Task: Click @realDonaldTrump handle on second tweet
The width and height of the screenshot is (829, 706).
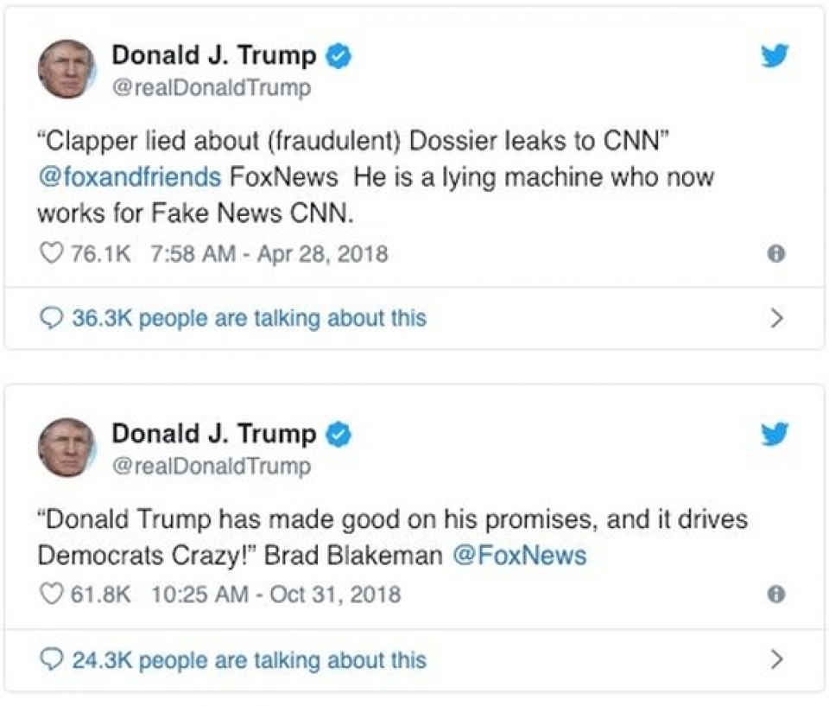Action: (x=211, y=467)
